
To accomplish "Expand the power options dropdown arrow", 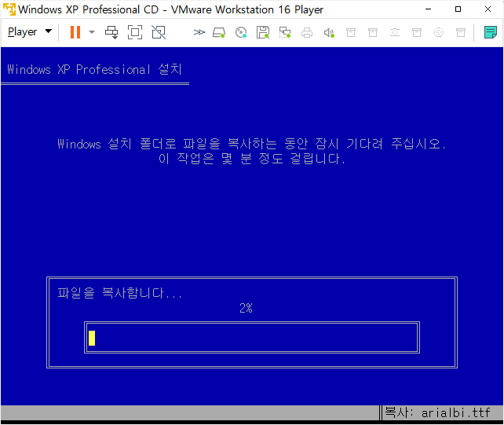I will [x=92, y=32].
